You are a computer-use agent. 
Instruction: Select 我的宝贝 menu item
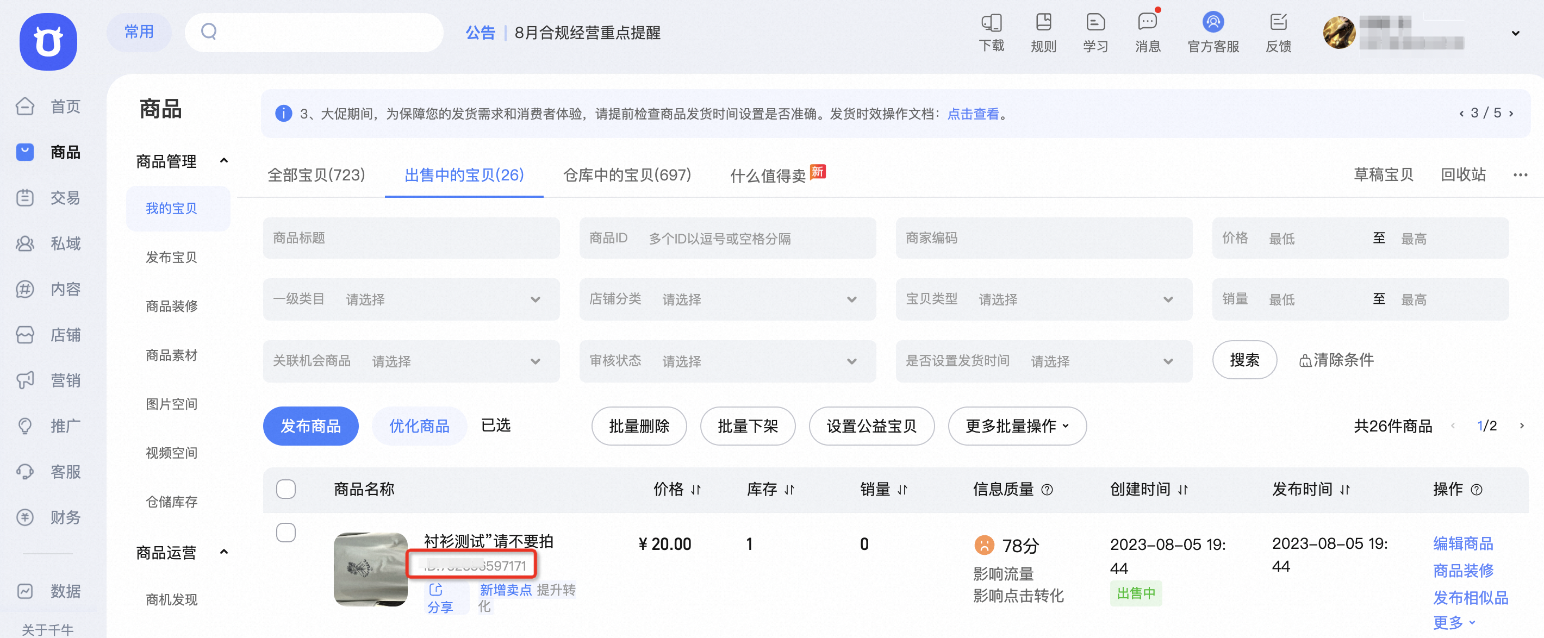pyautogui.click(x=178, y=209)
